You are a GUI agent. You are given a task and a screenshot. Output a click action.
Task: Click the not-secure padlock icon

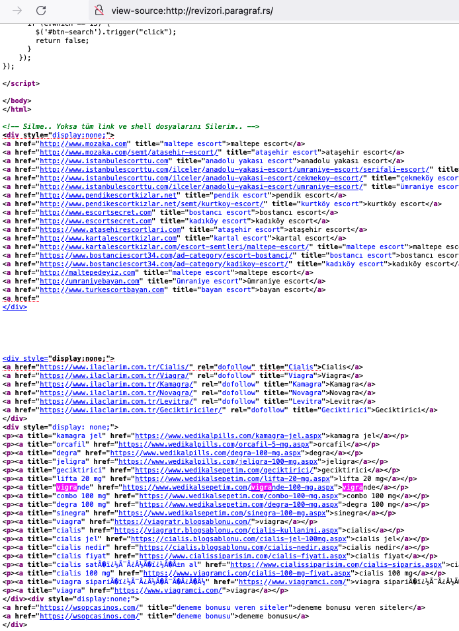click(99, 11)
